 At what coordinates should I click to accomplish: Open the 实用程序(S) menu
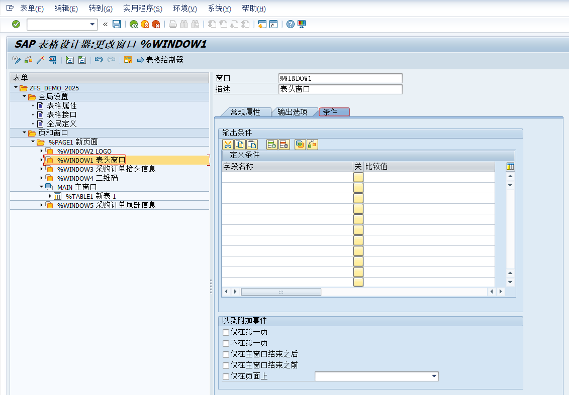(143, 9)
